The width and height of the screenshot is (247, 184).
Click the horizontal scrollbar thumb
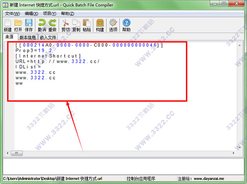point(17,153)
